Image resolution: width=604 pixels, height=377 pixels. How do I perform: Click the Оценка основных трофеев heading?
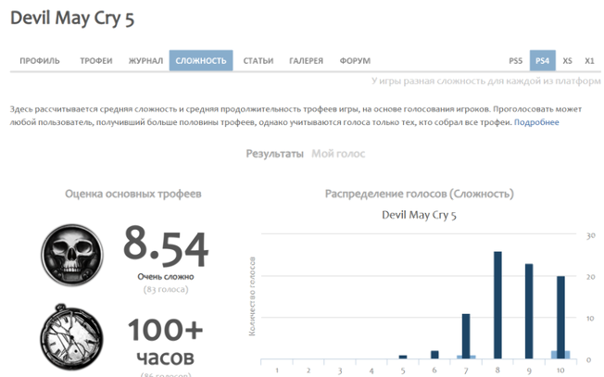point(132,194)
